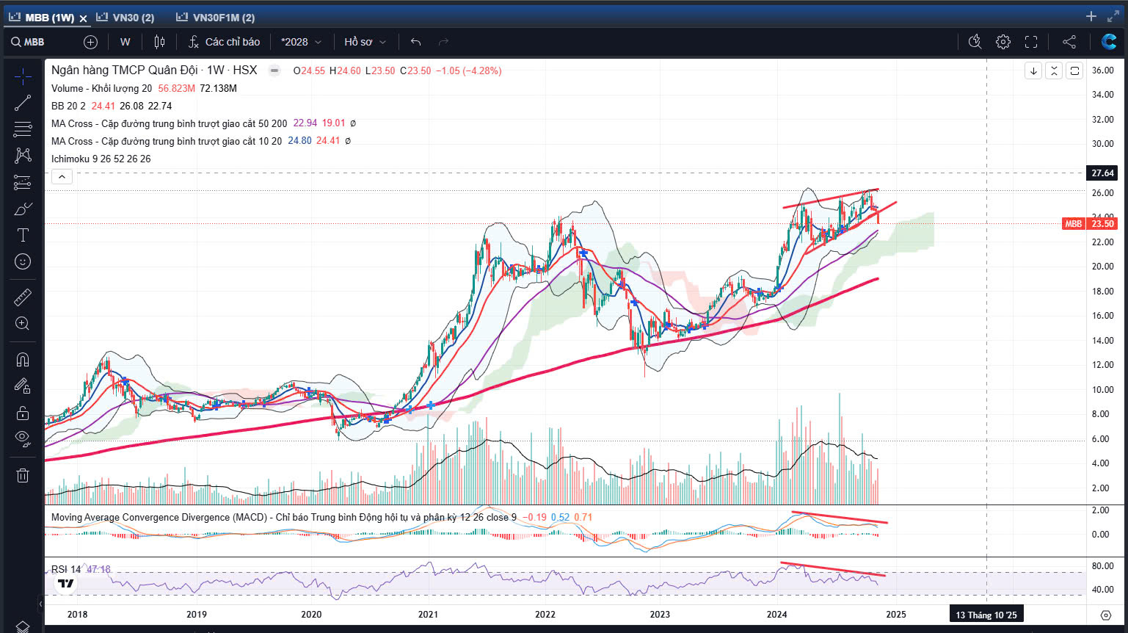
Task: Lock all drawing tools
Action: tap(23, 412)
